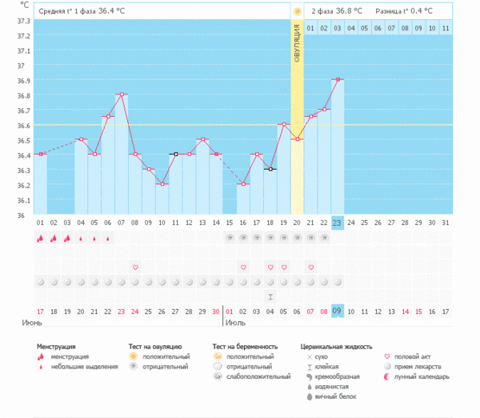
Task: Click the heart icon on cycle day 21
Action: pos(311,267)
